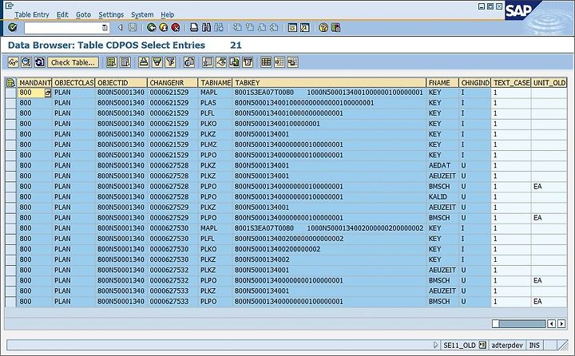
Task: Select row with CHANGENR 0000621529 and TABNAME PLMZ
Action: pyautogui.click(x=10, y=144)
